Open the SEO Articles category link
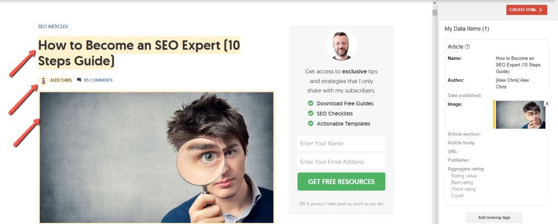This screenshot has height=224, width=558. coord(53,27)
